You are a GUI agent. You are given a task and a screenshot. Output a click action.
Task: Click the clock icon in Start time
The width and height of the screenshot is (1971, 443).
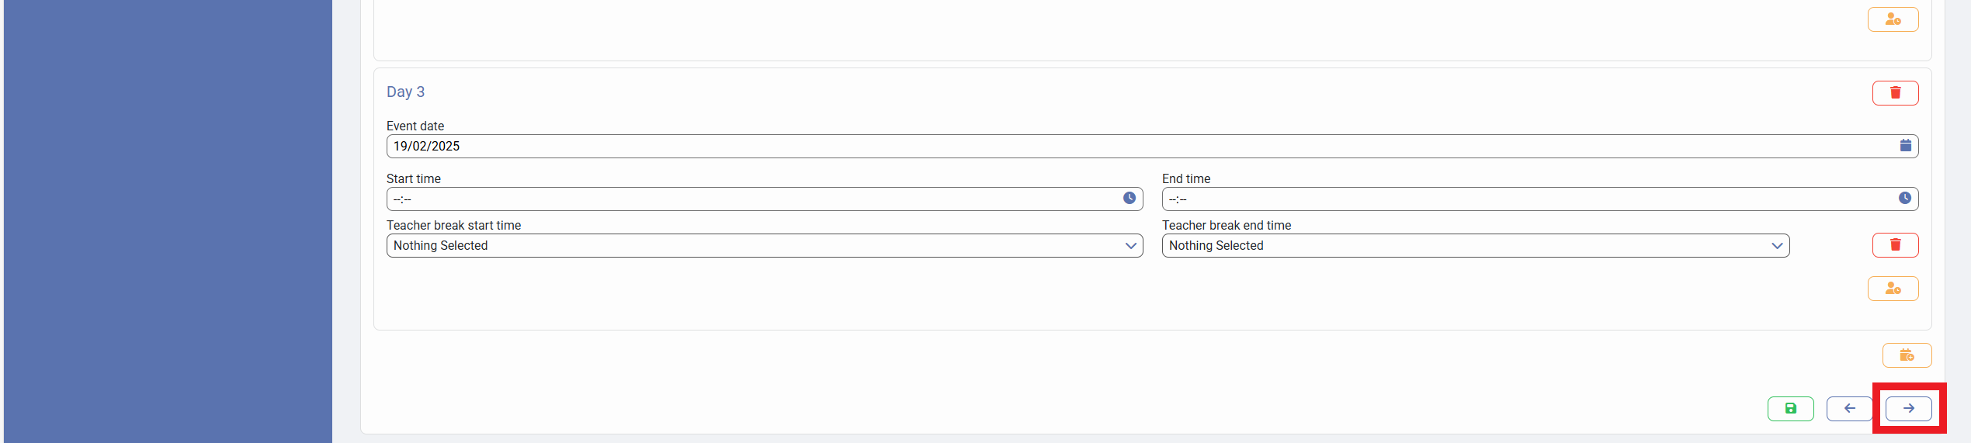pyautogui.click(x=1129, y=199)
